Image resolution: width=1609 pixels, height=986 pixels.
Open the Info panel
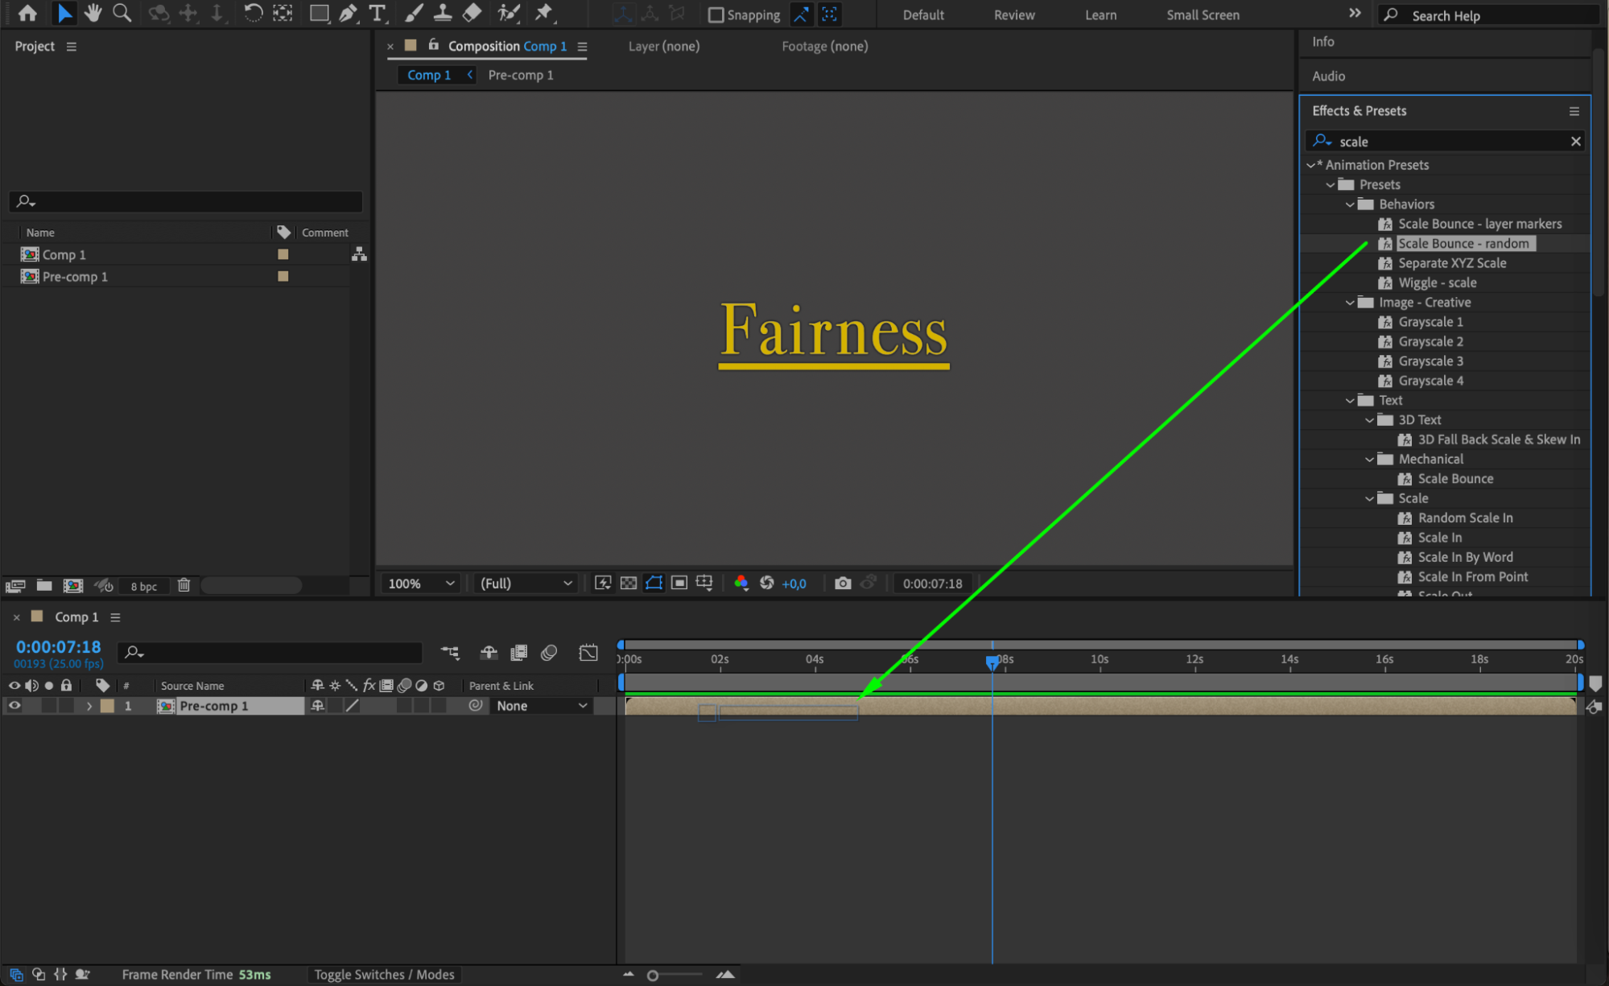1322,41
